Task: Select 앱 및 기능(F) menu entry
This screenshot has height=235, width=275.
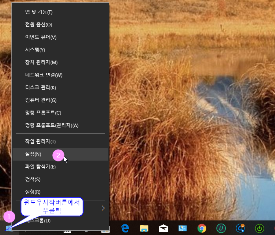Action: (x=60, y=12)
